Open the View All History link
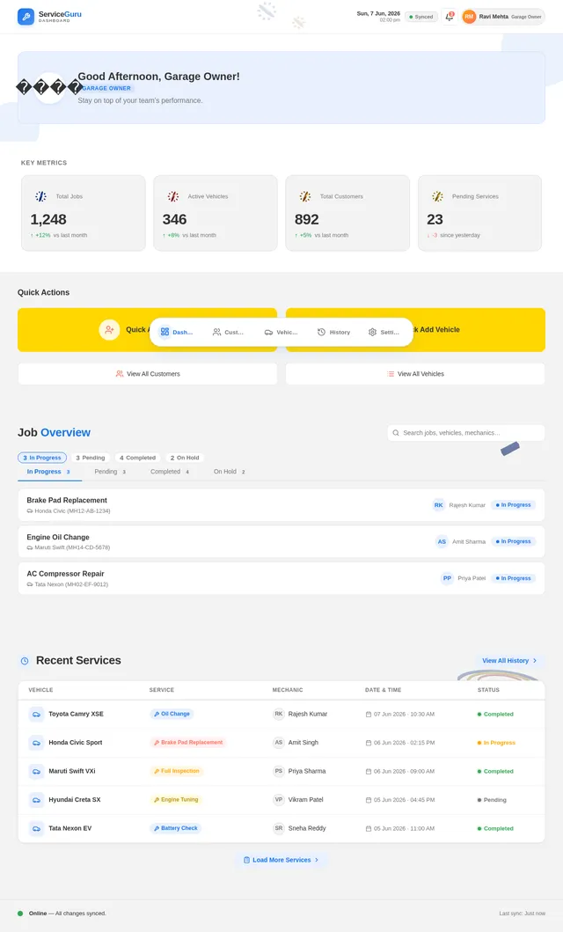This screenshot has height=932, width=563. (x=509, y=660)
